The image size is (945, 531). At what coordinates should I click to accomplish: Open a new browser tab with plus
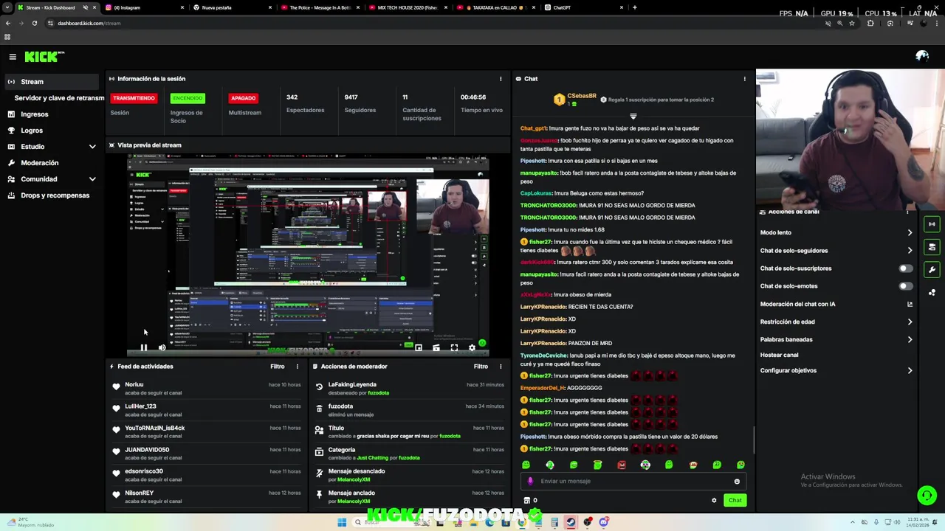635,7
